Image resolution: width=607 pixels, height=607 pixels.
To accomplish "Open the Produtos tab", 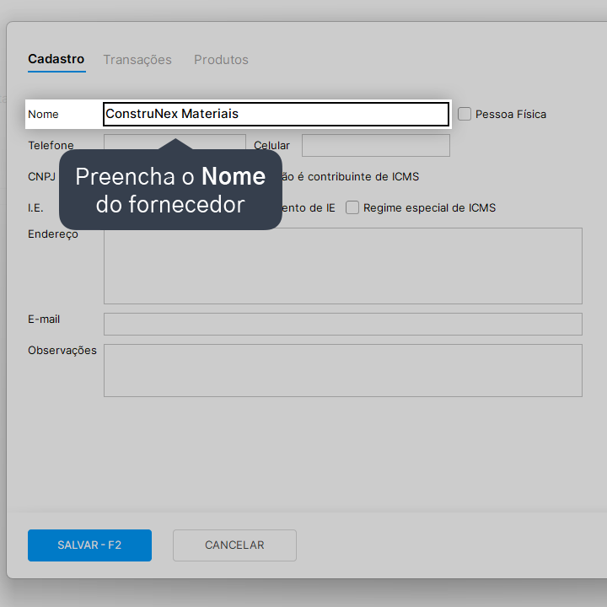I will (221, 60).
